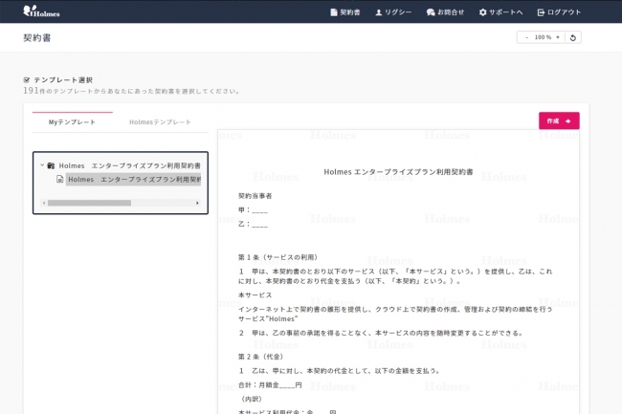Viewport: 622px width, 414px height.
Task: Click the Holmes logo in header
Action: click(41, 11)
